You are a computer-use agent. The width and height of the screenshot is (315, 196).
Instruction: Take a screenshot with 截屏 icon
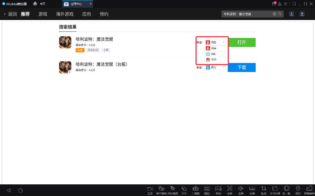[264, 188]
